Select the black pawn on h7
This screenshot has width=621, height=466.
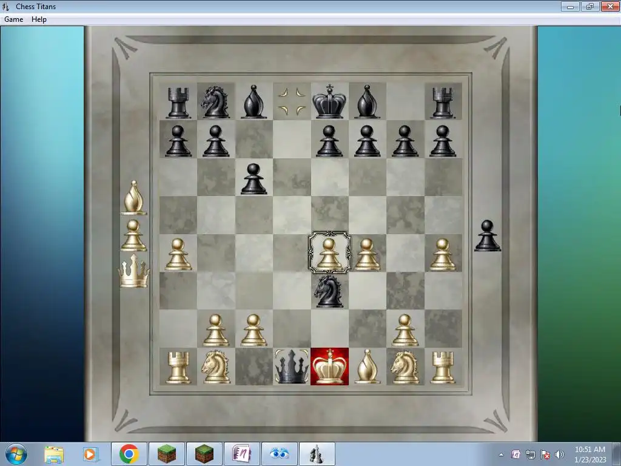[443, 141]
